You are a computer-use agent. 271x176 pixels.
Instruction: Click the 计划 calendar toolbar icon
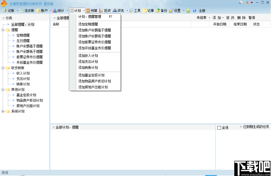(72, 11)
